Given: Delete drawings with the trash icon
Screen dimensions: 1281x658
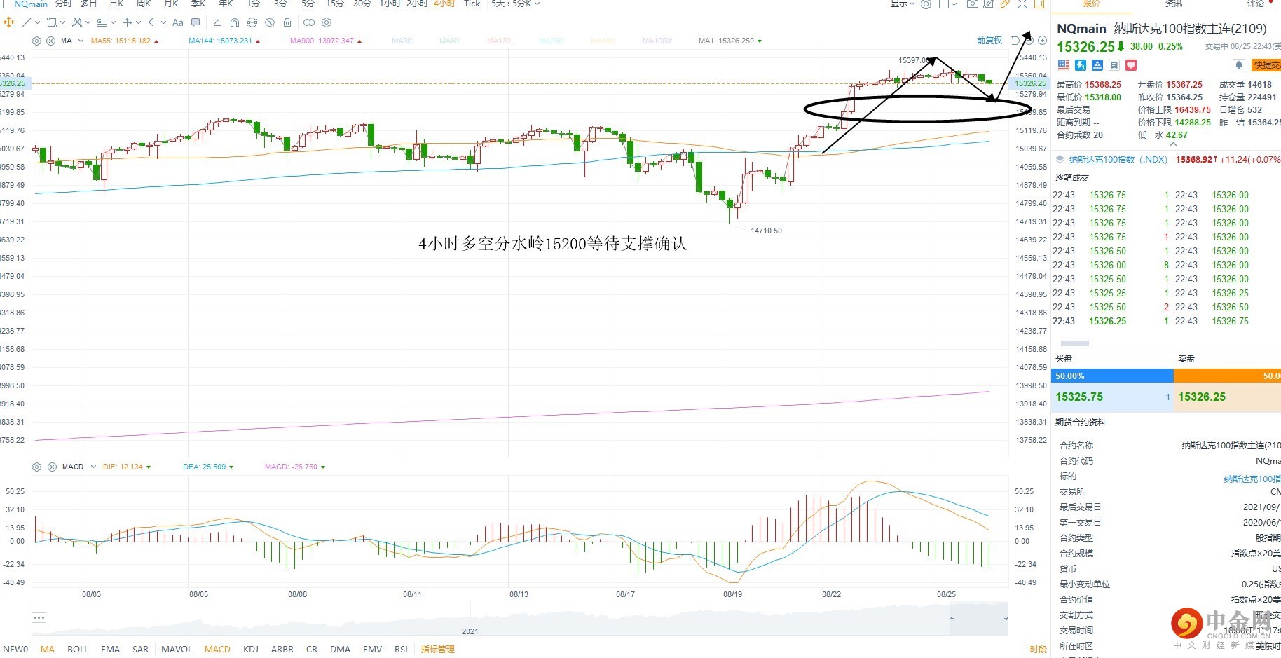Looking at the screenshot, I should click(x=287, y=22).
